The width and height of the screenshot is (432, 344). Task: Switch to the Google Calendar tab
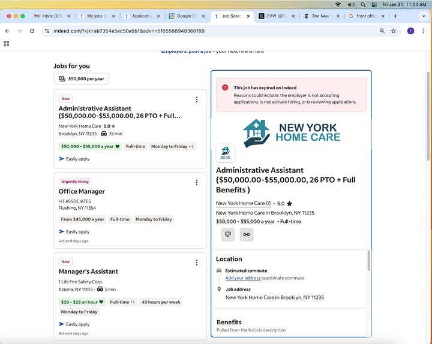point(184,16)
